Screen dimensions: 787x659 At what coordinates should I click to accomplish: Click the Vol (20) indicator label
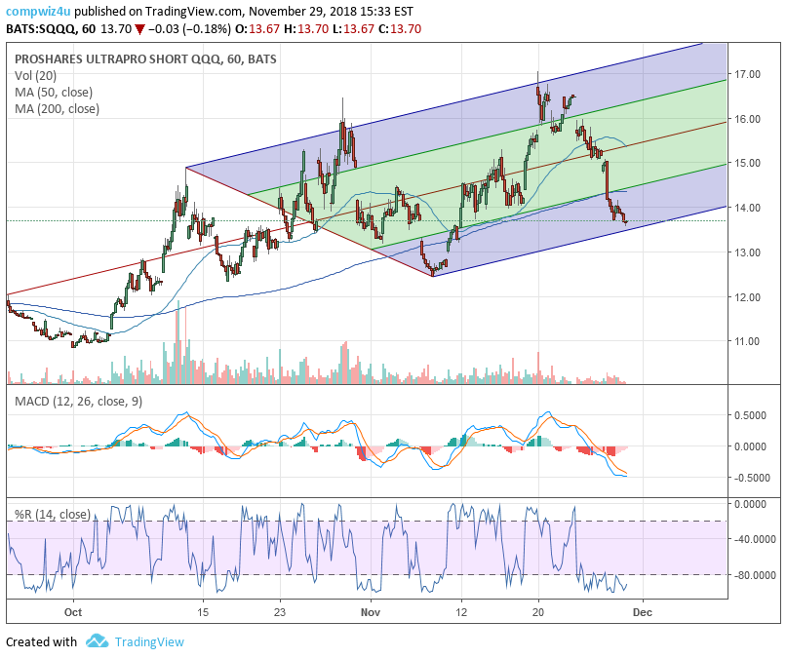tap(37, 76)
